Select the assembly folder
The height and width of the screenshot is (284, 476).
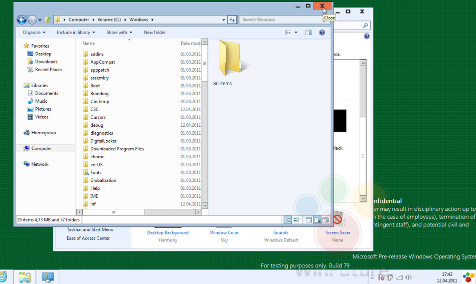coord(96,78)
